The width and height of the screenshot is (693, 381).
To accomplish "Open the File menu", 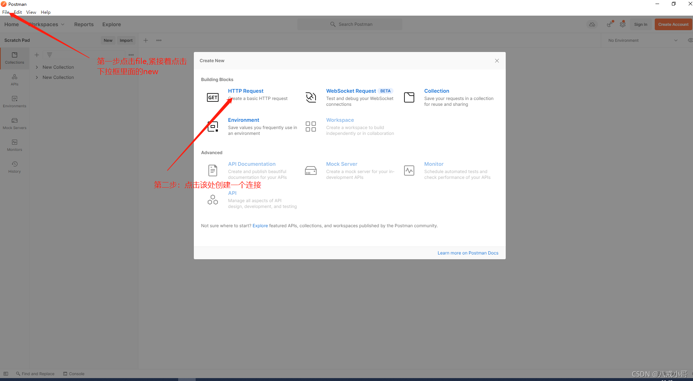I will pyautogui.click(x=5, y=12).
